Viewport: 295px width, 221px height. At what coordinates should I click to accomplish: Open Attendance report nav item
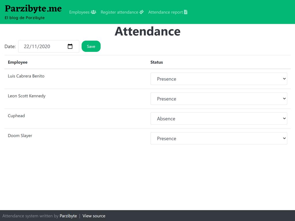coord(168,12)
